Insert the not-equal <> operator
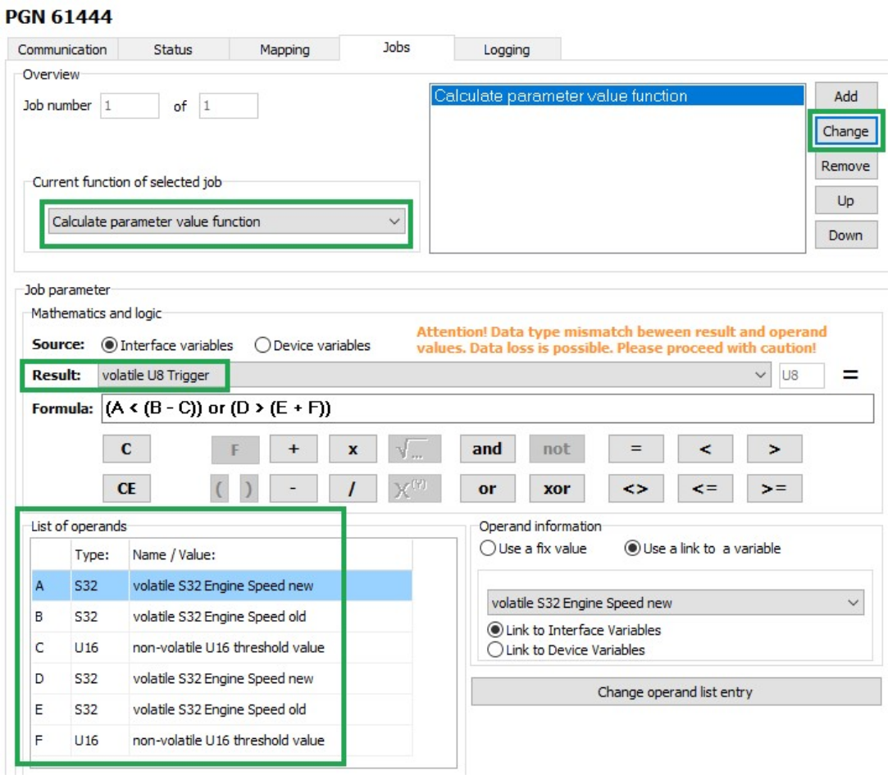888x775 pixels. point(635,489)
